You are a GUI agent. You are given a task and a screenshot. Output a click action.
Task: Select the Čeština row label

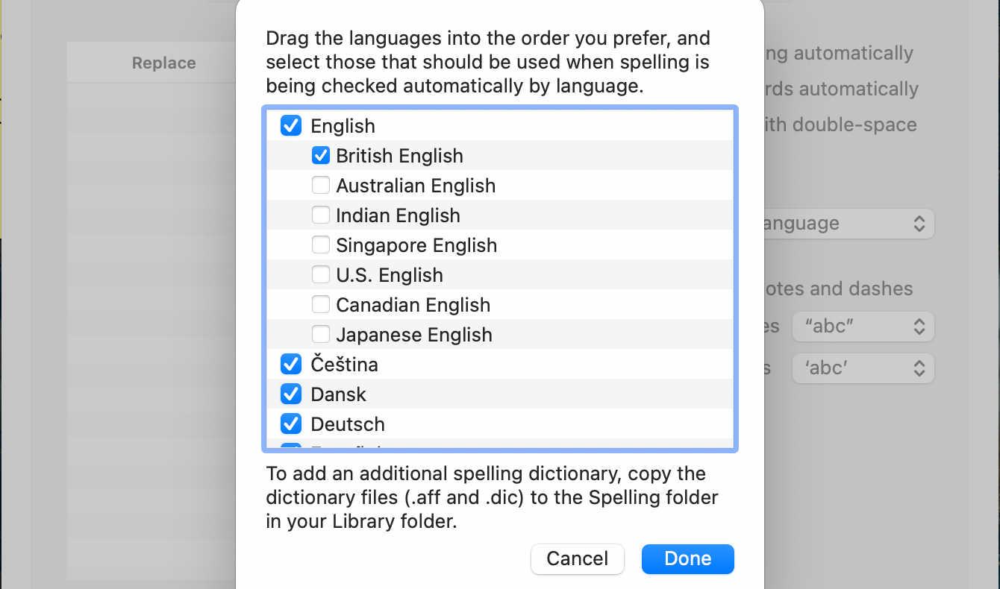(344, 364)
